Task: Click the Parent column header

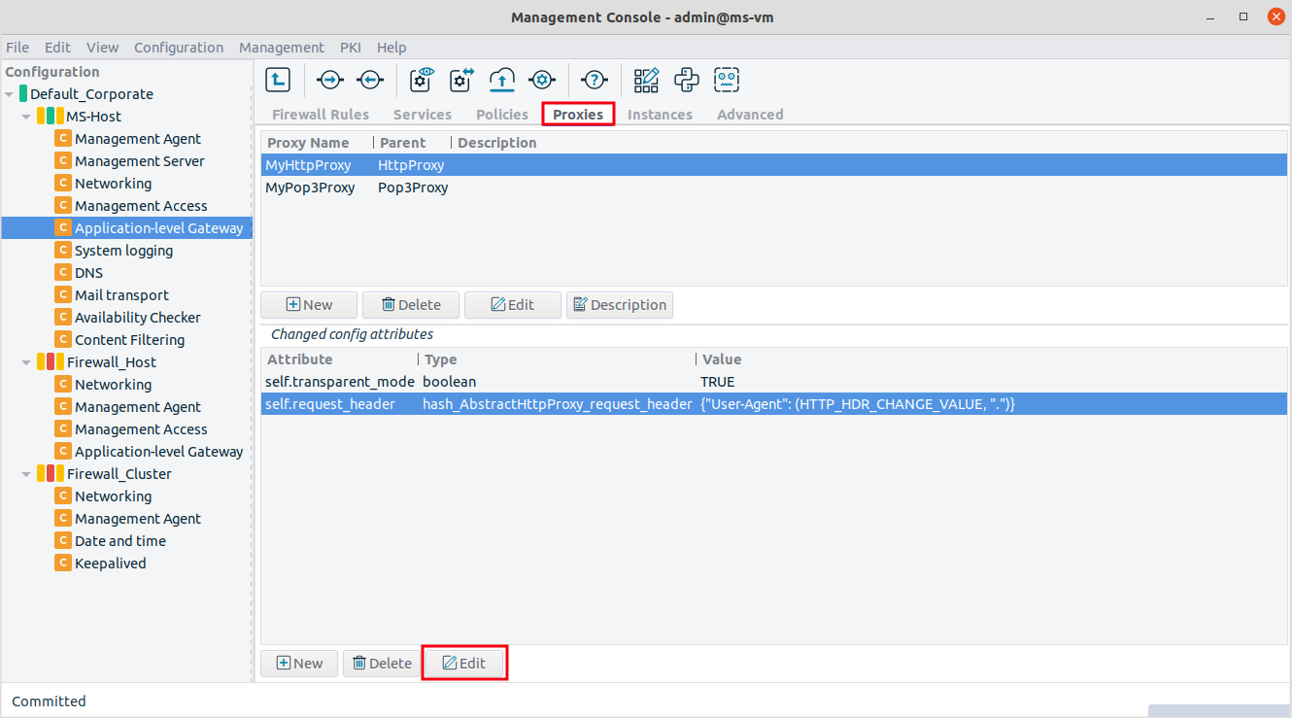Action: point(412,143)
